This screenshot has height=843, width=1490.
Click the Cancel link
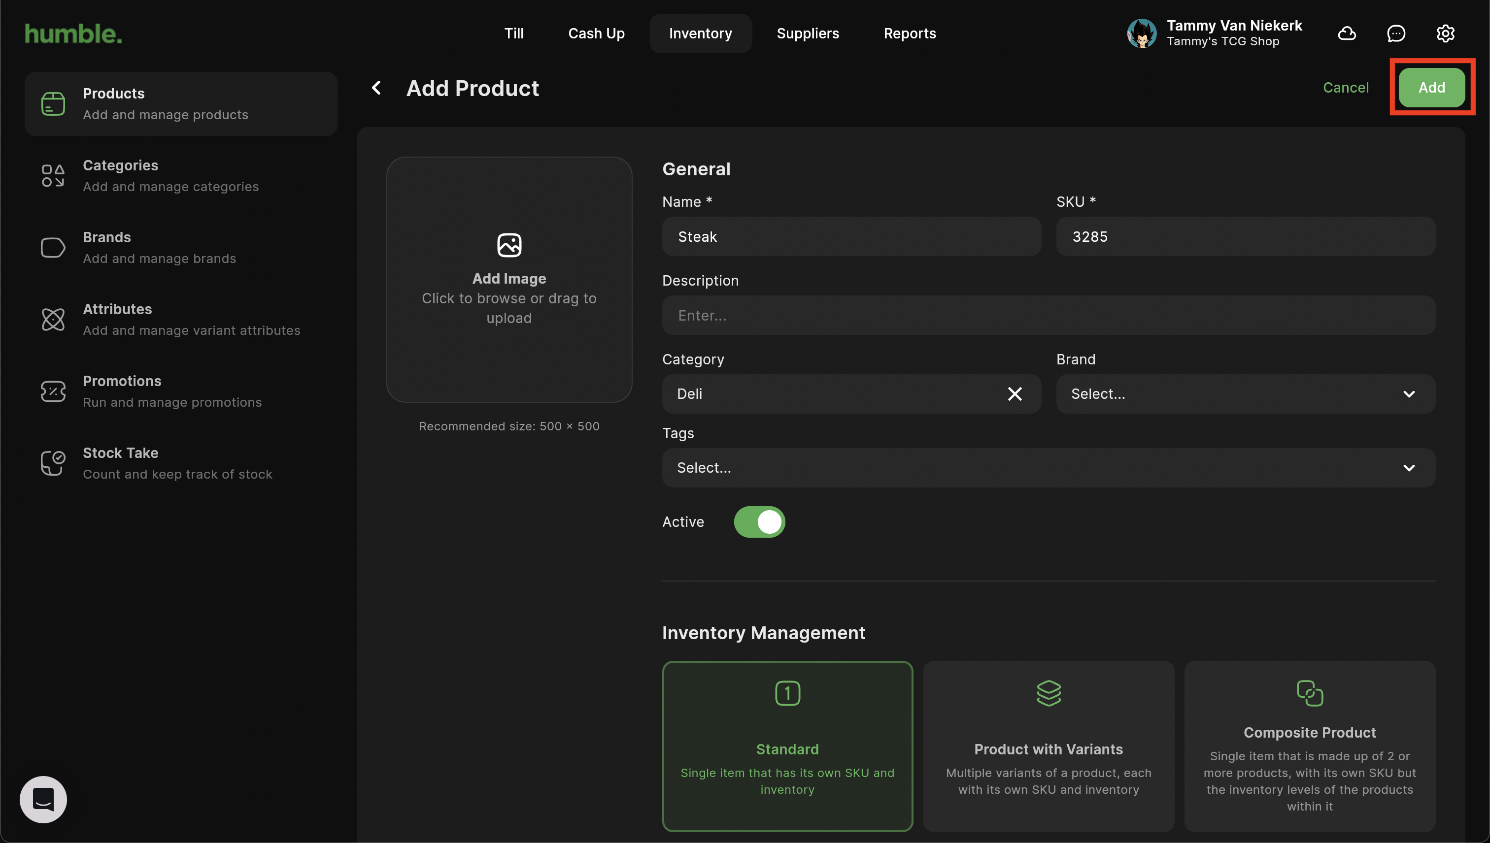pos(1345,88)
